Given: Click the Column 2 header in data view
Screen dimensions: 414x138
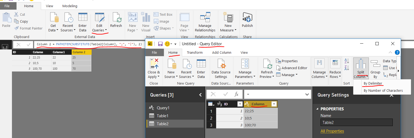Looking at the screenshot, I should (81, 52).
